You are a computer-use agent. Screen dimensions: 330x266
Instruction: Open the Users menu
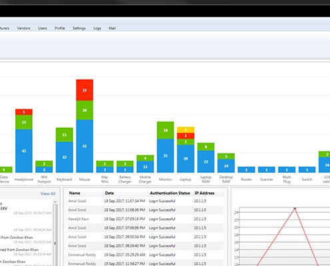[x=42, y=28]
